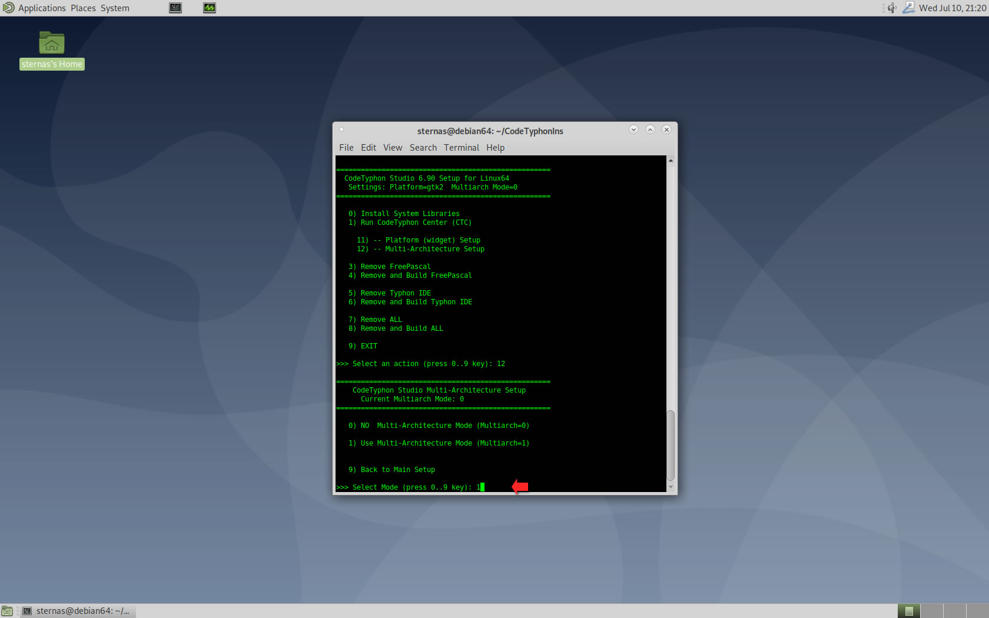Click the date and time clock
The image size is (989, 618).
(952, 8)
